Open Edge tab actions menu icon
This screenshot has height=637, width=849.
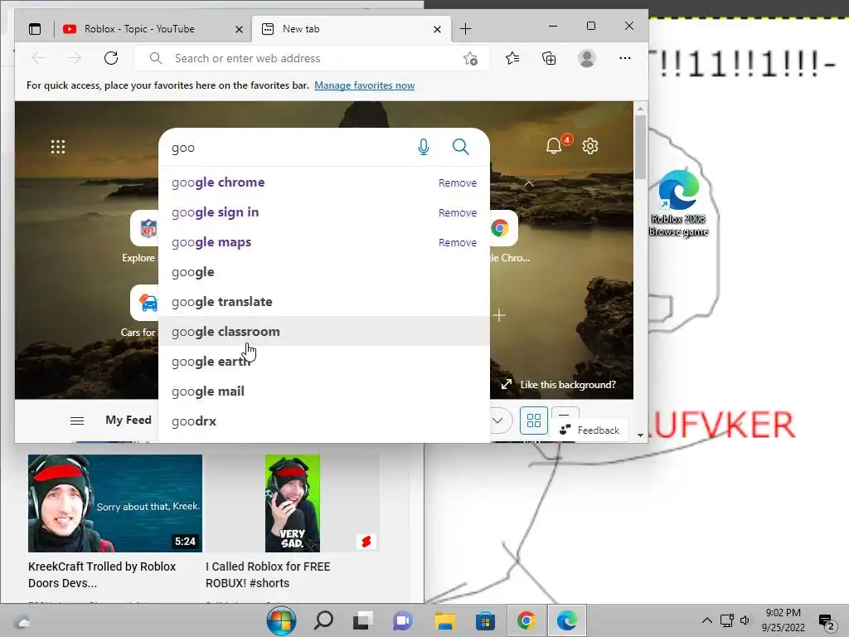click(35, 29)
